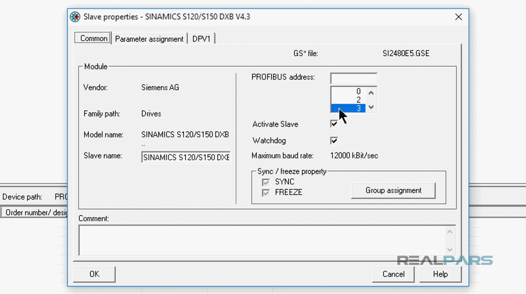Close the Slave properties dialog
The height and width of the screenshot is (294, 526).
[x=458, y=17]
